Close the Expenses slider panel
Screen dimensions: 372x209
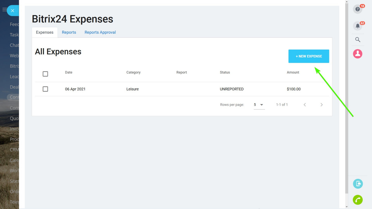pos(12,10)
